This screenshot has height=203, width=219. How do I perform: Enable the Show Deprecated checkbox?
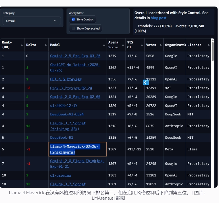tap(73, 28)
